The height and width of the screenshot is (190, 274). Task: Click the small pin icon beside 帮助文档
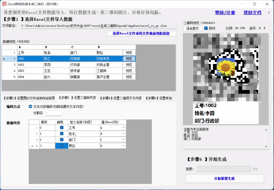[x=269, y=13]
